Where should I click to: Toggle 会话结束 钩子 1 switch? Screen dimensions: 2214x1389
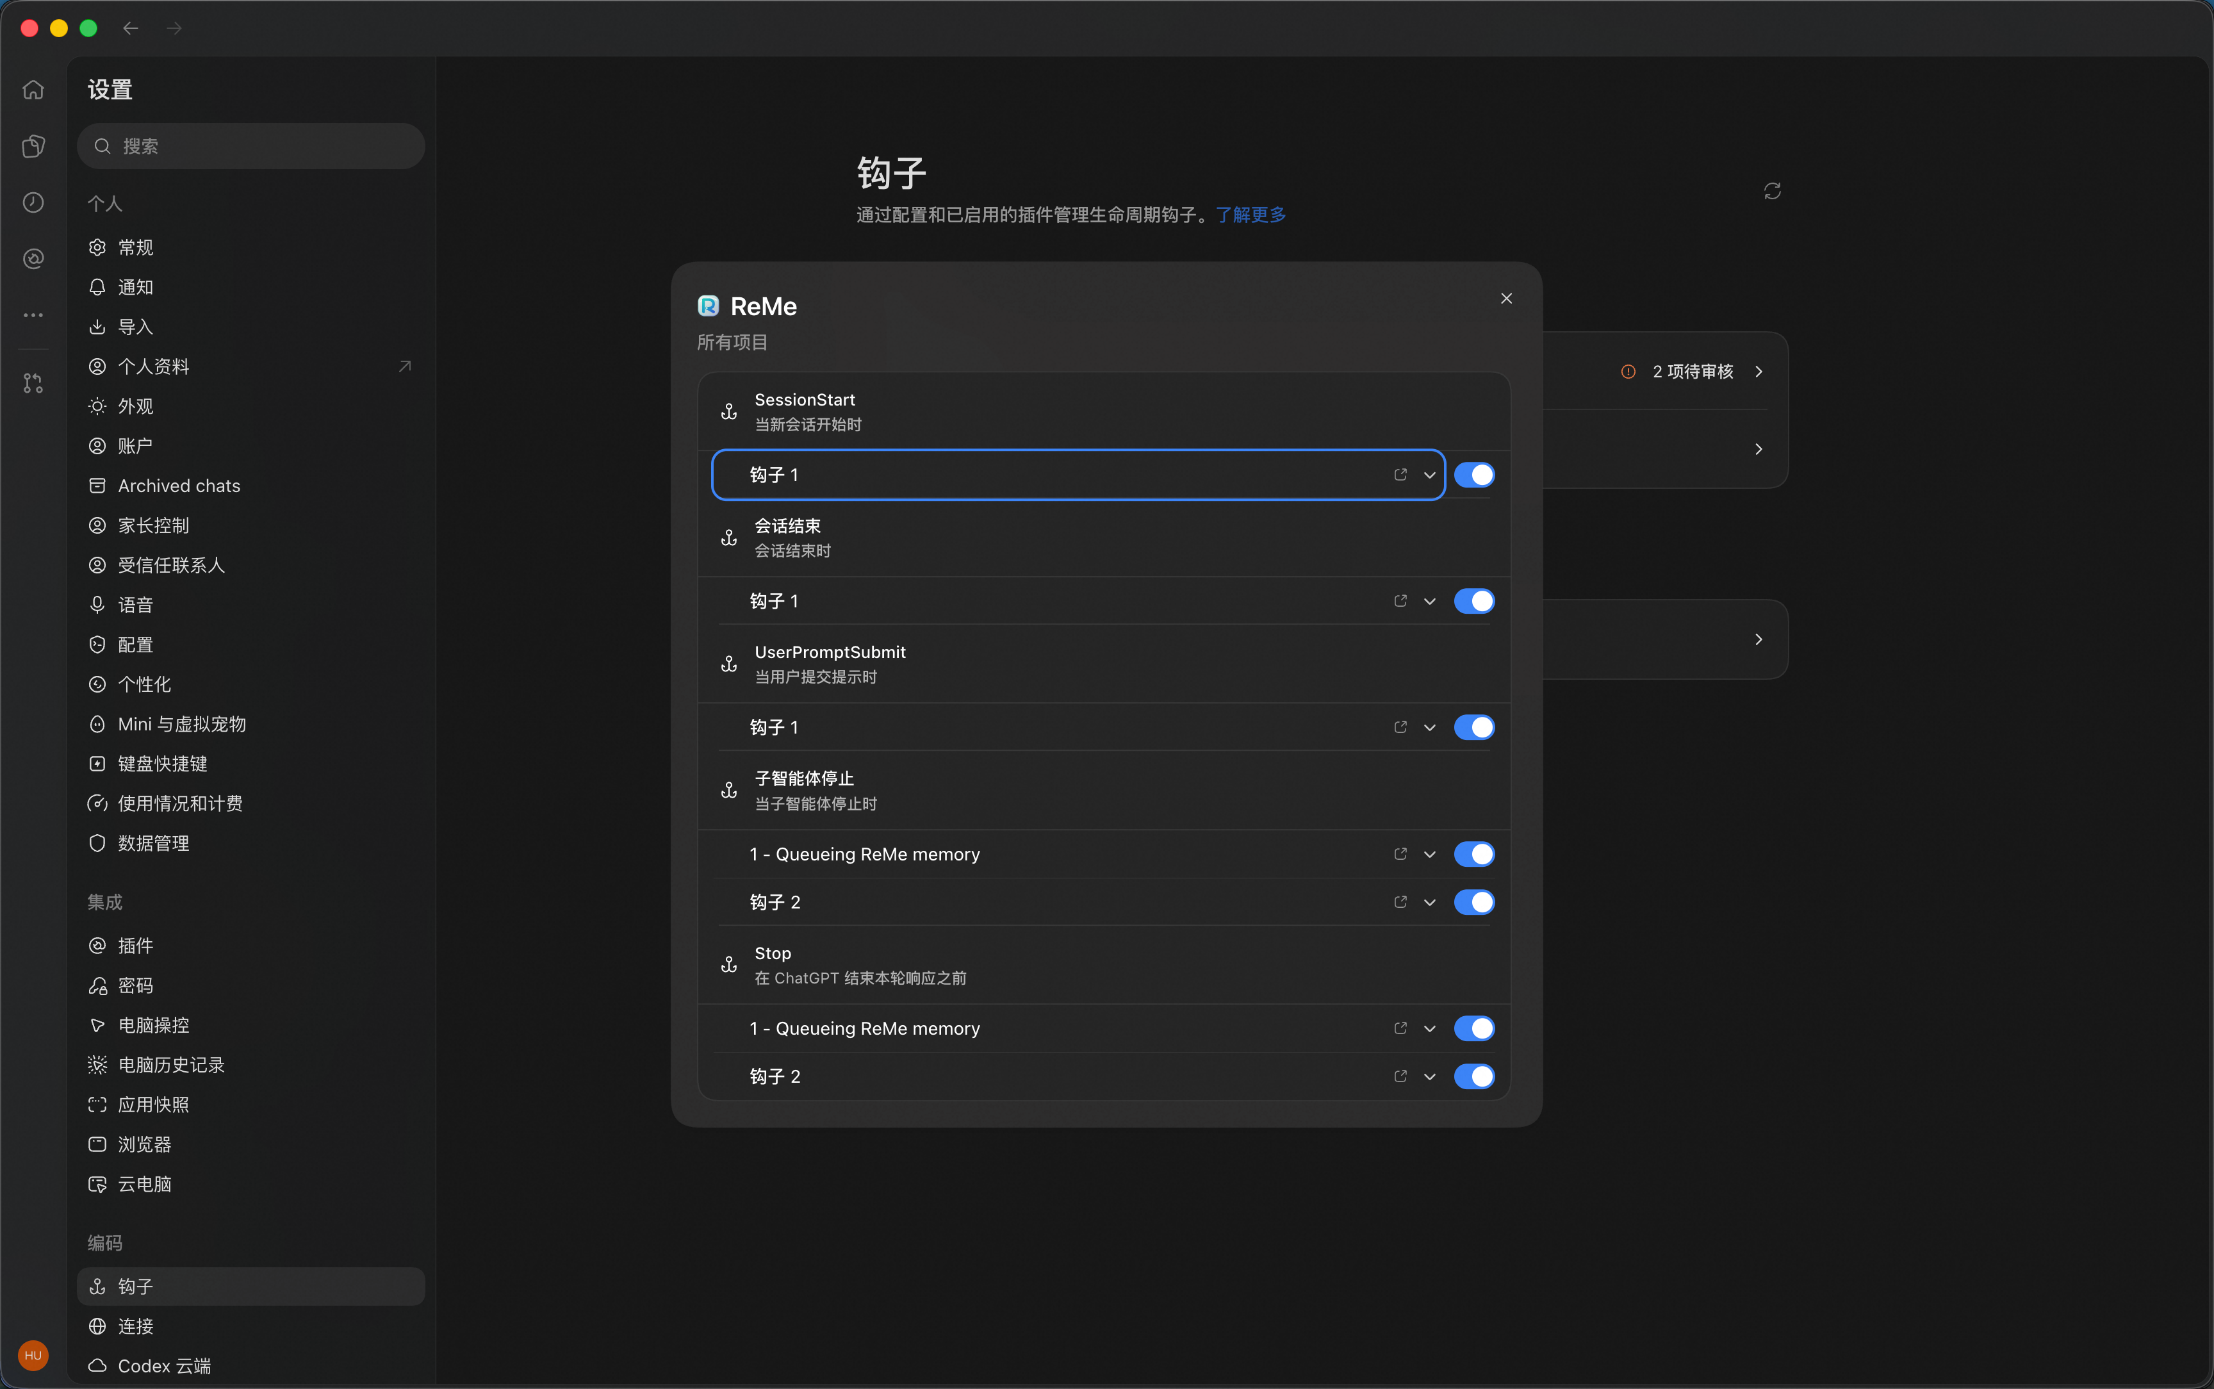pos(1474,601)
